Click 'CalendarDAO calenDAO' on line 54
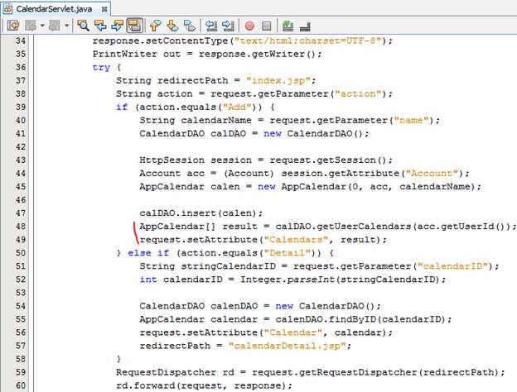Viewport: 517px width, 392px height. tap(199, 306)
